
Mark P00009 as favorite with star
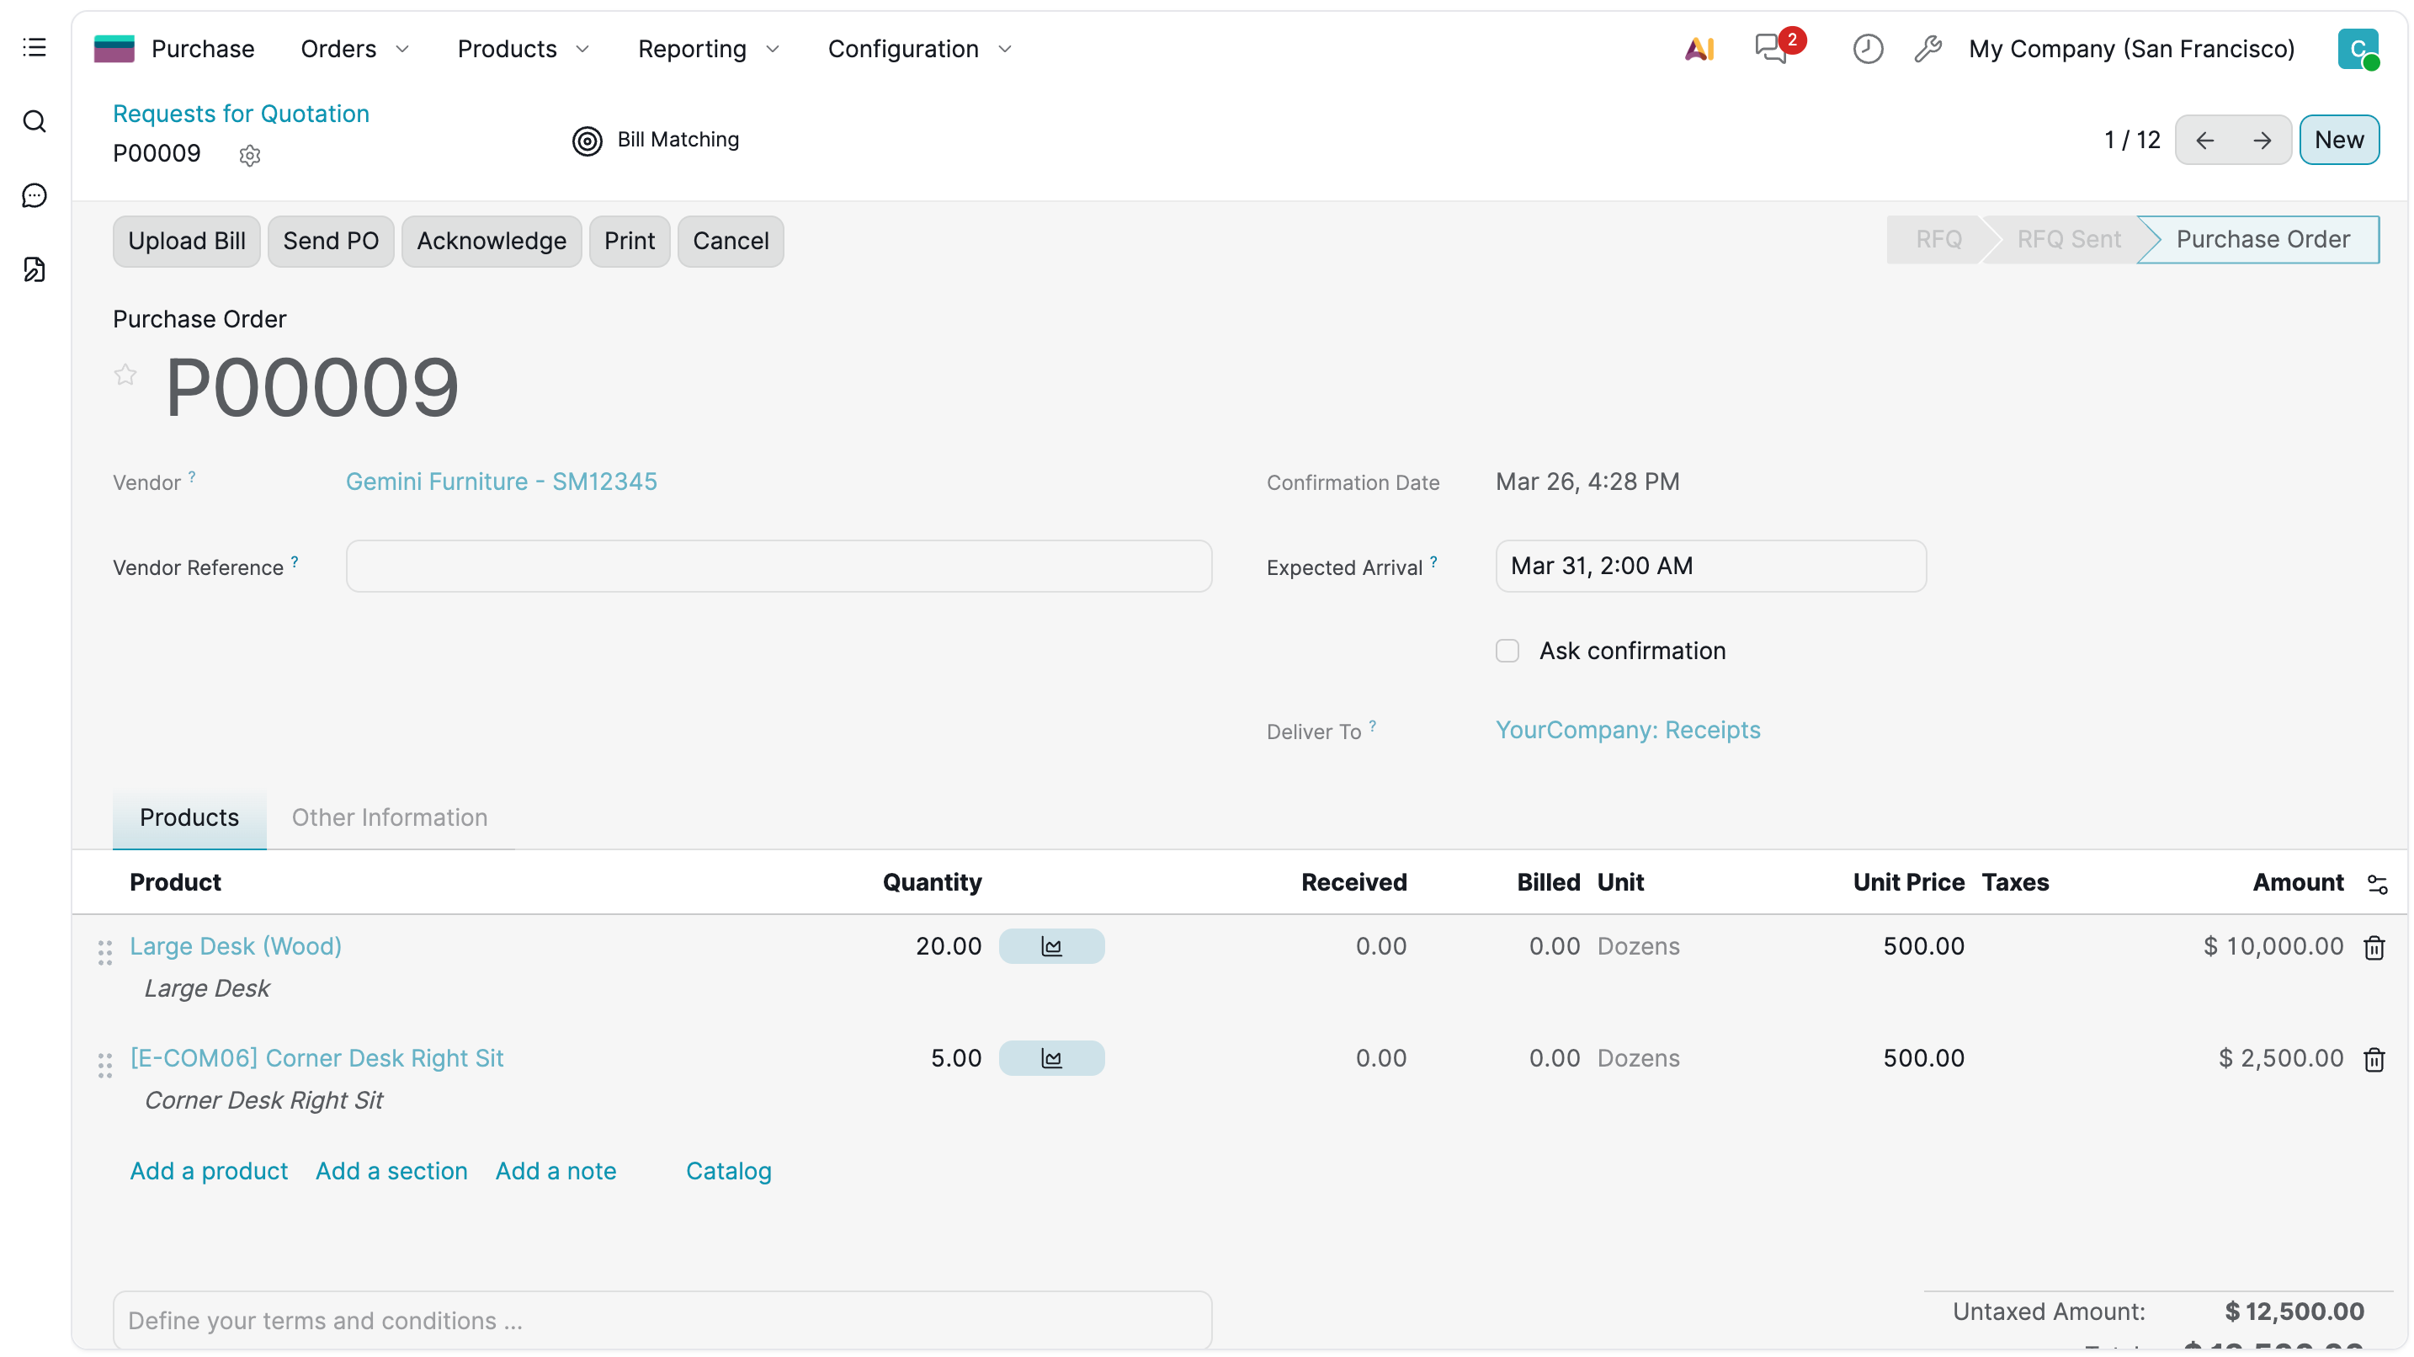125,375
